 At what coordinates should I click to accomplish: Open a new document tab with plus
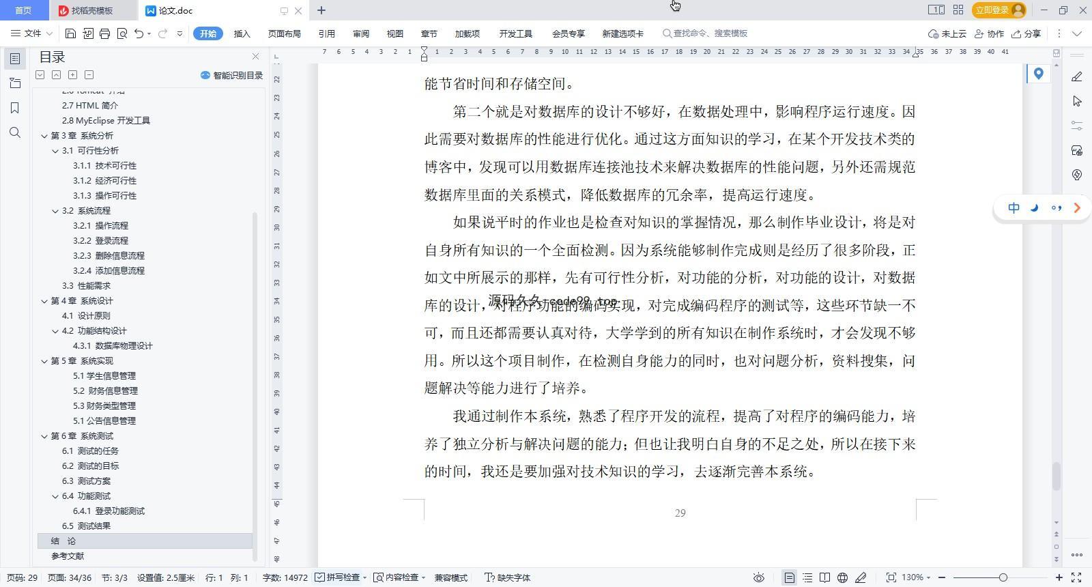tap(321, 10)
